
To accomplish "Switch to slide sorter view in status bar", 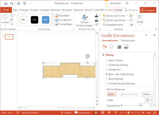I will tap(103, 113).
